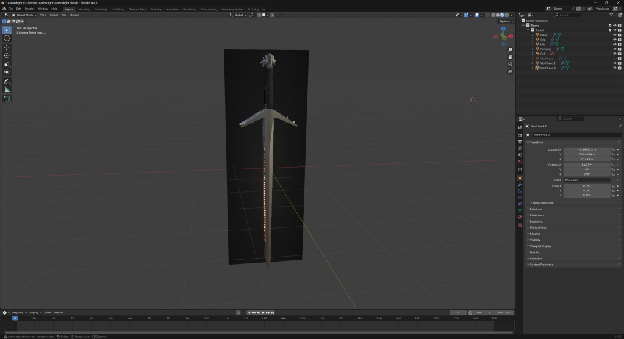The height and width of the screenshot is (339, 624).
Task: Click the zoom magnifier viewport icon
Action: (x=510, y=50)
